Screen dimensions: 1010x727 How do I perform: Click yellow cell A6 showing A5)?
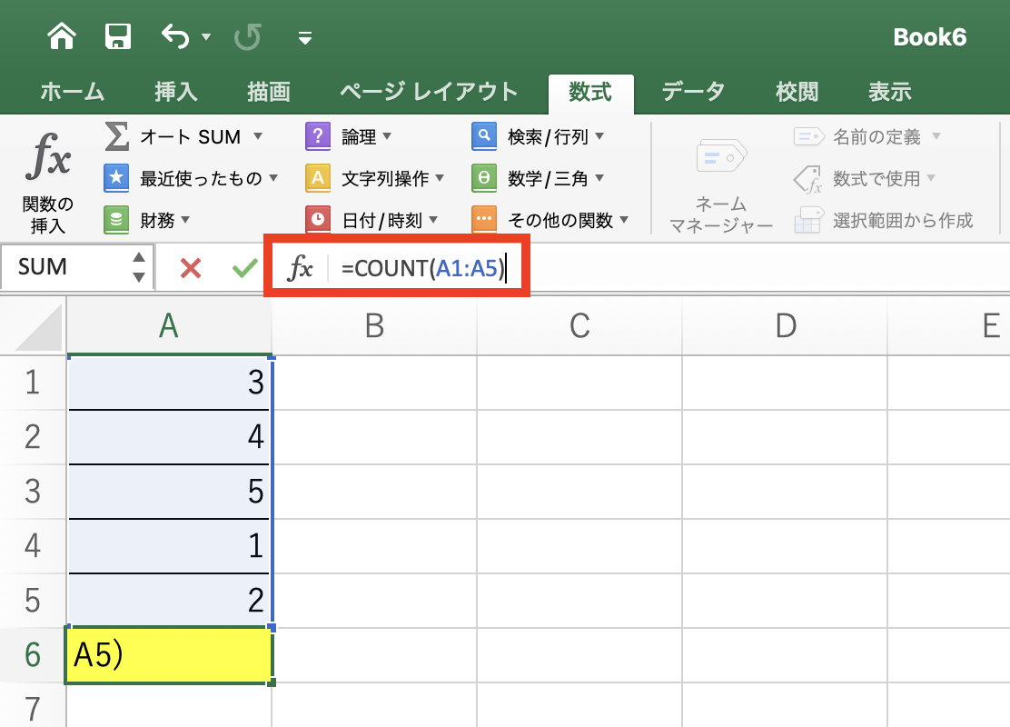pos(170,655)
